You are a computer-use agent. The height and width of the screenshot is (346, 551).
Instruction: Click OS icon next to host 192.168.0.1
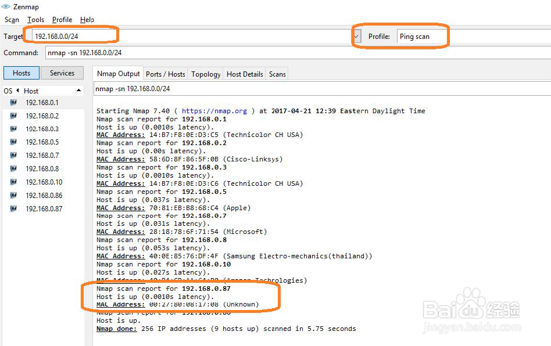click(13, 103)
